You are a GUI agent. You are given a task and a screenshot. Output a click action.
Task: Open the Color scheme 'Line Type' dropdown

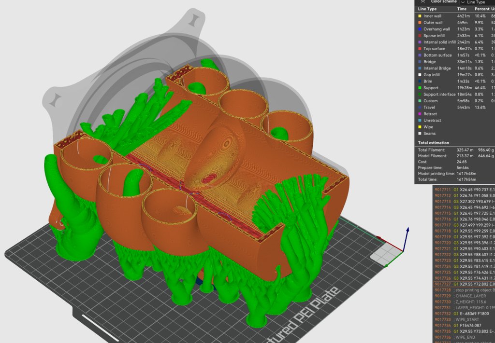pos(478,2)
